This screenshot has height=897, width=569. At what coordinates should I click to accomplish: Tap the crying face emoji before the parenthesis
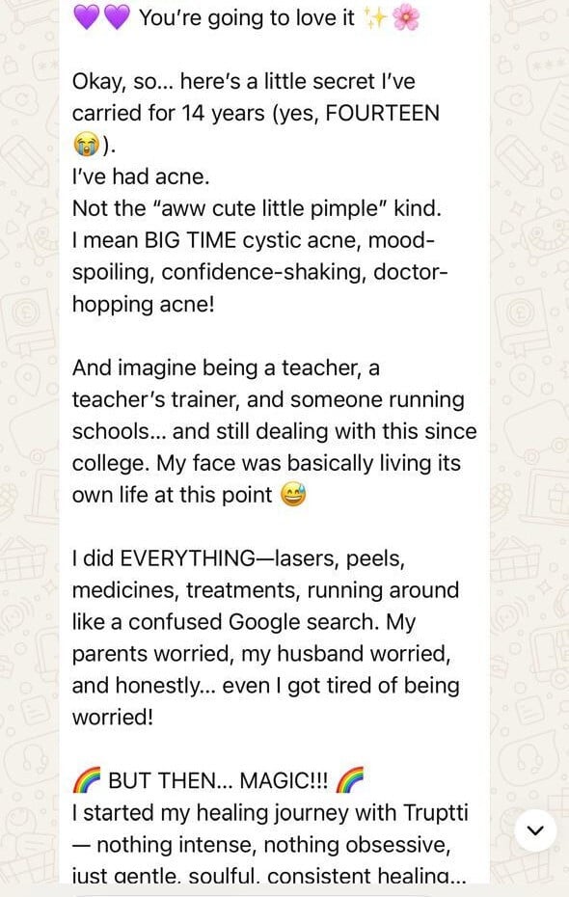click(87, 145)
